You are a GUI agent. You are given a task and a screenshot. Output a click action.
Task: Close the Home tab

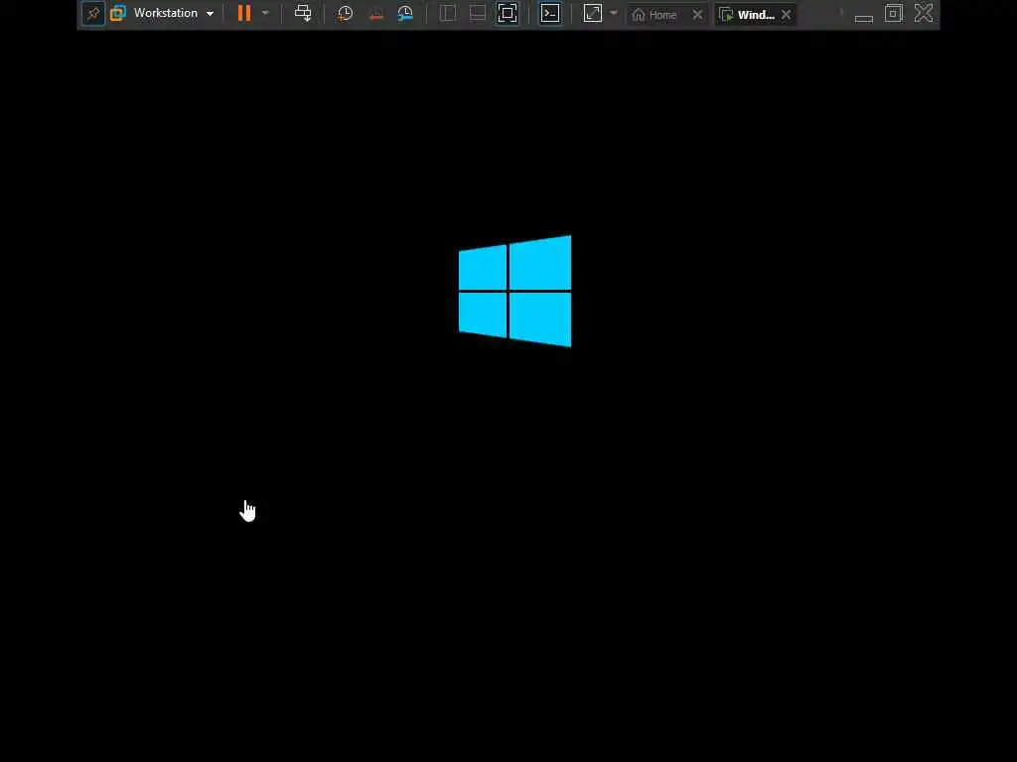697,14
